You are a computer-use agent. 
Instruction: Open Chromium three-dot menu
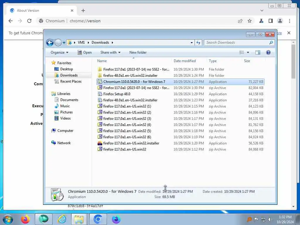[x=289, y=21]
